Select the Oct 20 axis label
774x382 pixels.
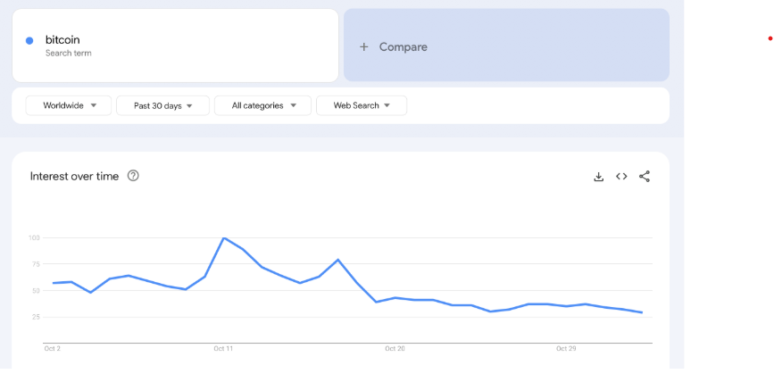(395, 349)
